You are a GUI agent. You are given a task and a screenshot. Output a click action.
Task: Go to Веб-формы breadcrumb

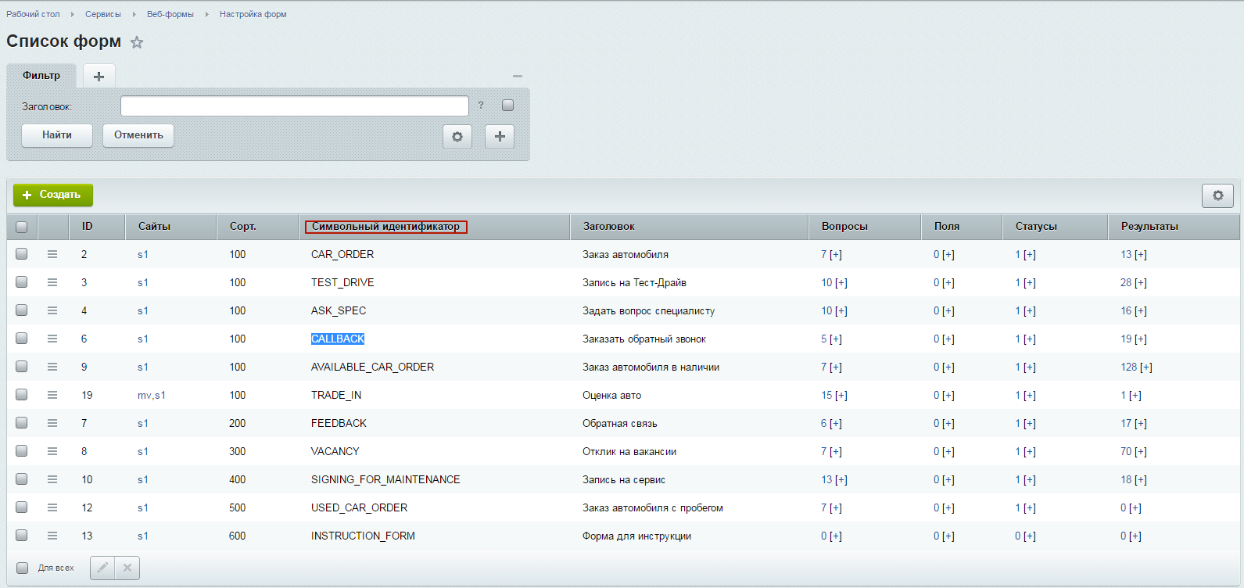[170, 14]
